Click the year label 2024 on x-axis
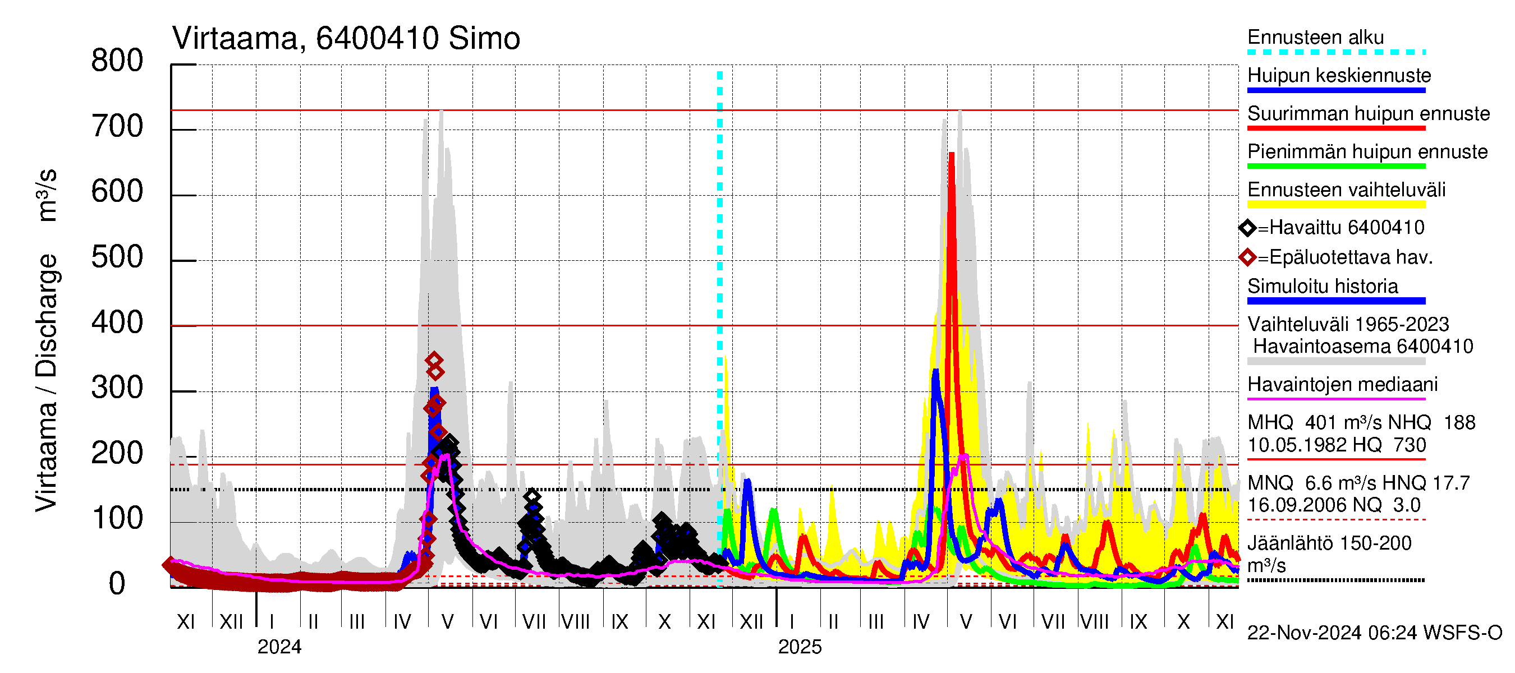 pos(279,647)
